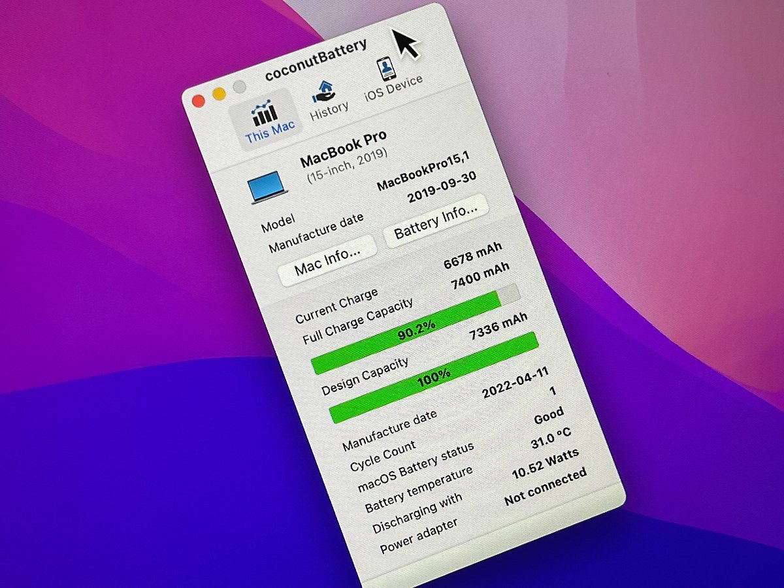Viewport: 784px width, 588px height.
Task: Click the Power adapter label
Action: click(x=419, y=536)
